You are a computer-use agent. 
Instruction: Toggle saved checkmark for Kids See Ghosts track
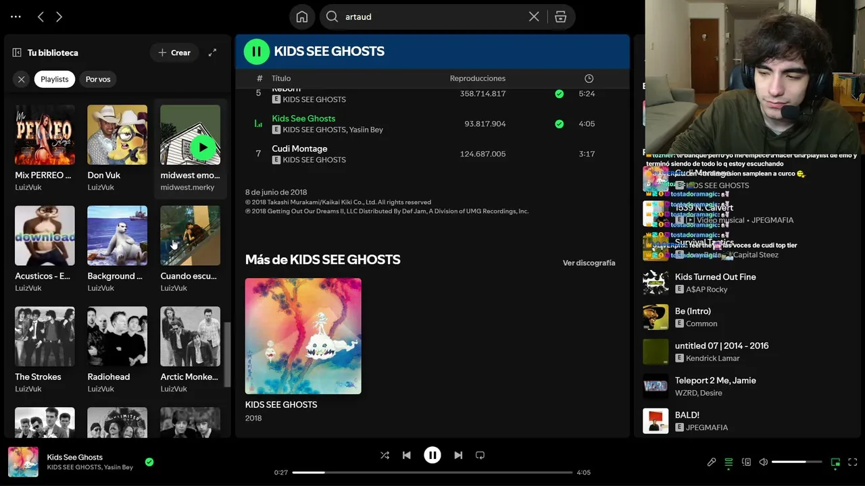(559, 124)
